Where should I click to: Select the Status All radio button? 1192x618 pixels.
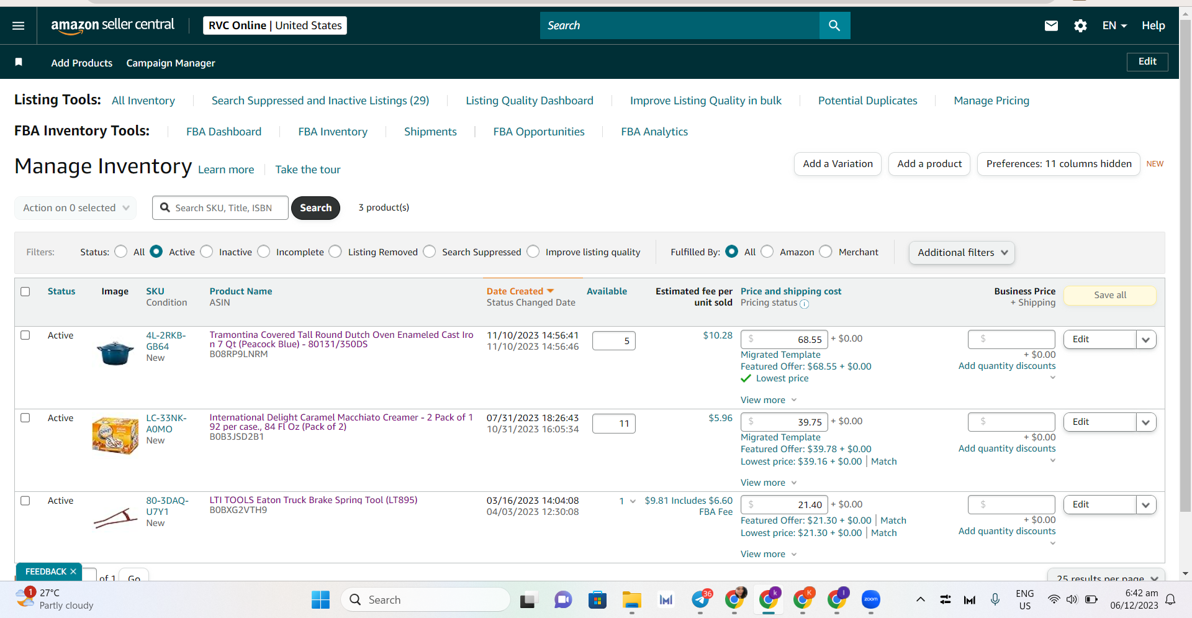121,252
